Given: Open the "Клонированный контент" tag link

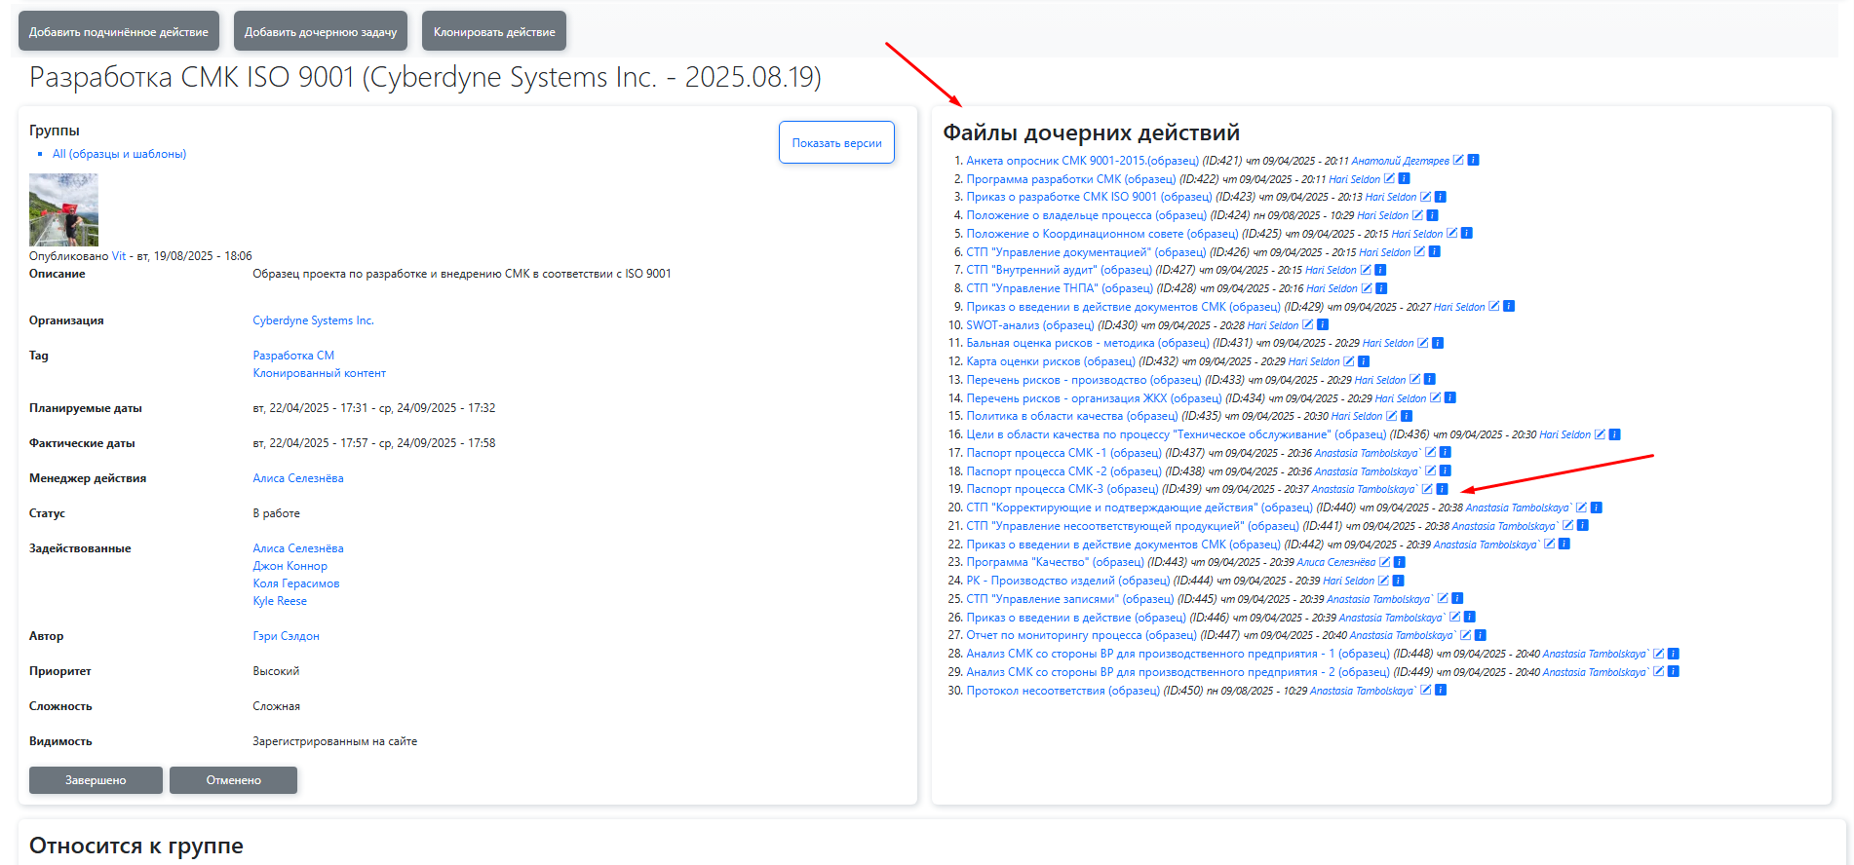Looking at the screenshot, I should [319, 373].
